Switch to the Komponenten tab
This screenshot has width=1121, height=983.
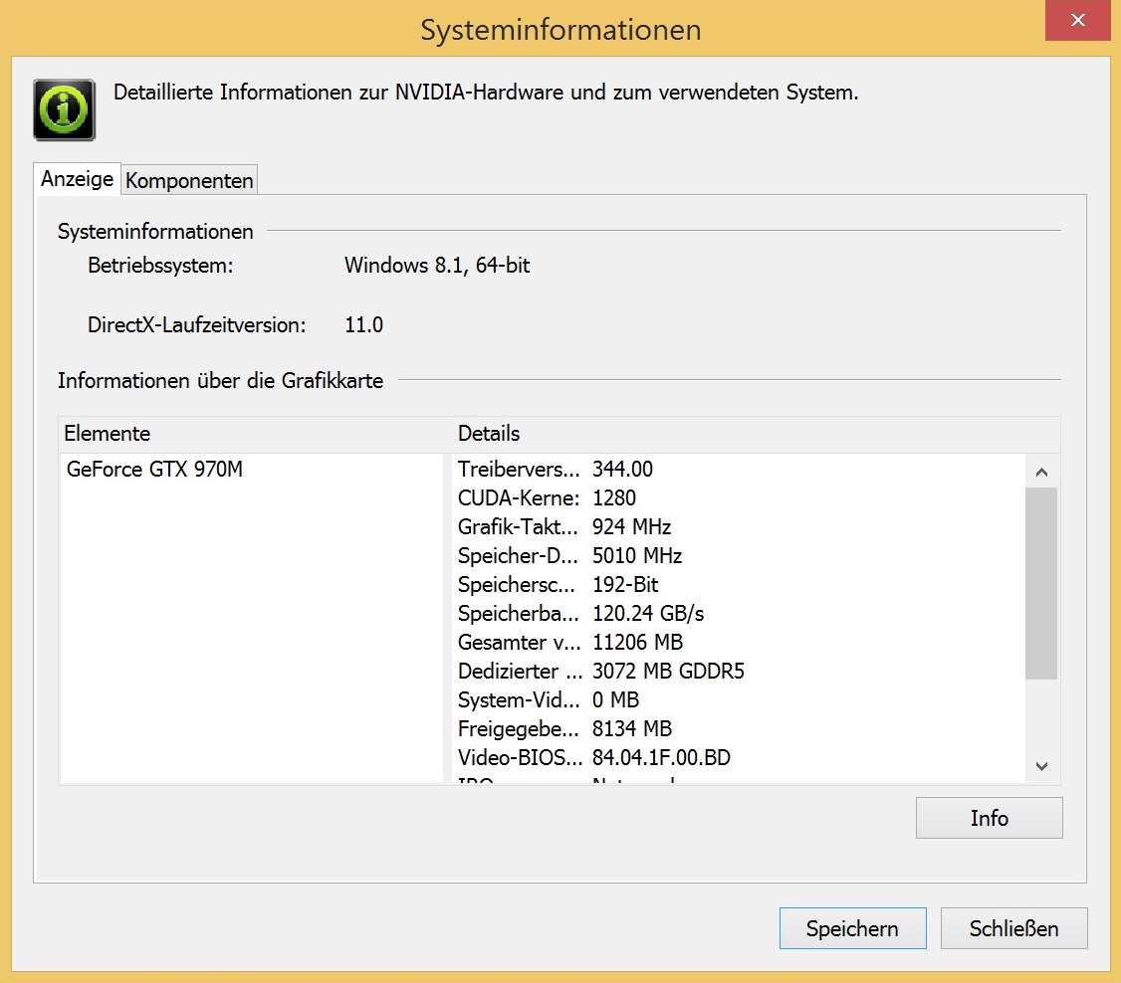click(x=189, y=180)
